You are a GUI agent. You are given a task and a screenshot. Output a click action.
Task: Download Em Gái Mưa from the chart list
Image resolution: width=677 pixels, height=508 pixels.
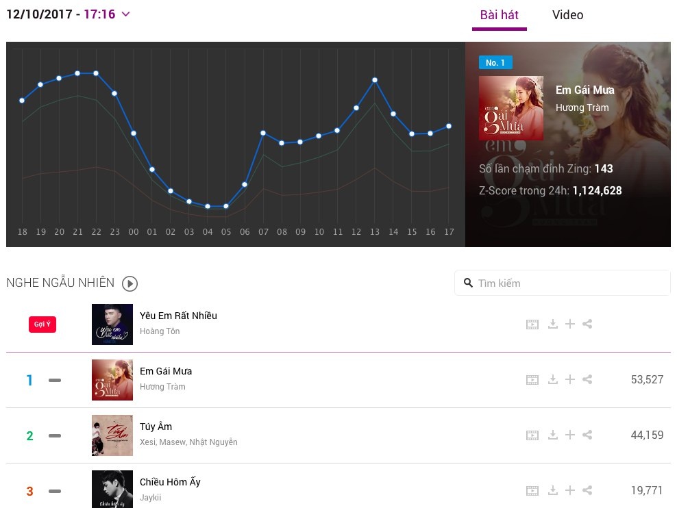pos(553,379)
